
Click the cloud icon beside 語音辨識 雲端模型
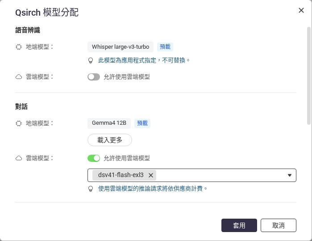(19, 77)
